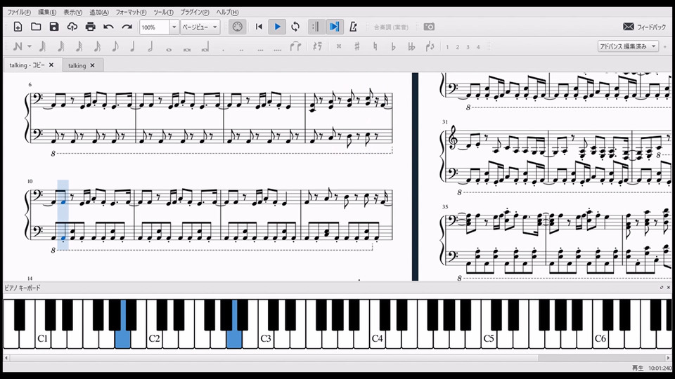Upload the score with the cloud icon
This screenshot has height=379, width=675.
(x=72, y=27)
